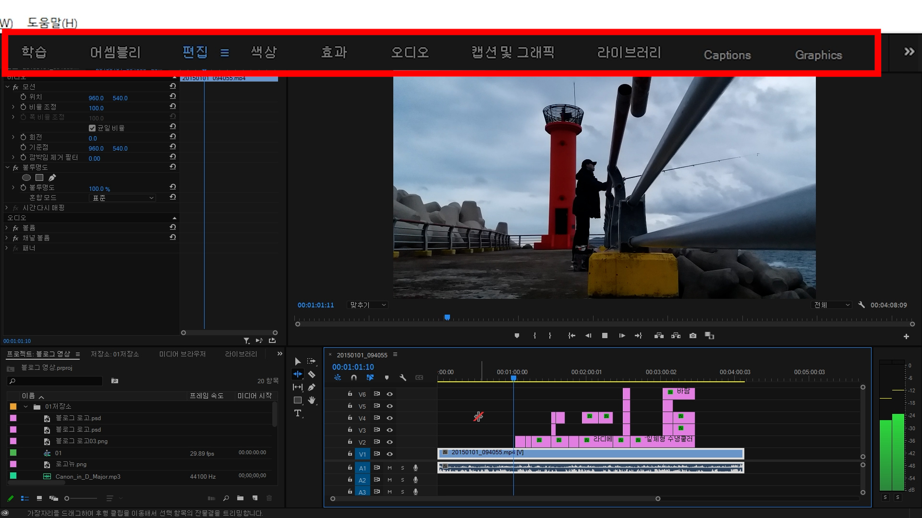The width and height of the screenshot is (922, 518).
Task: Select the Hand tool
Action: (312, 400)
